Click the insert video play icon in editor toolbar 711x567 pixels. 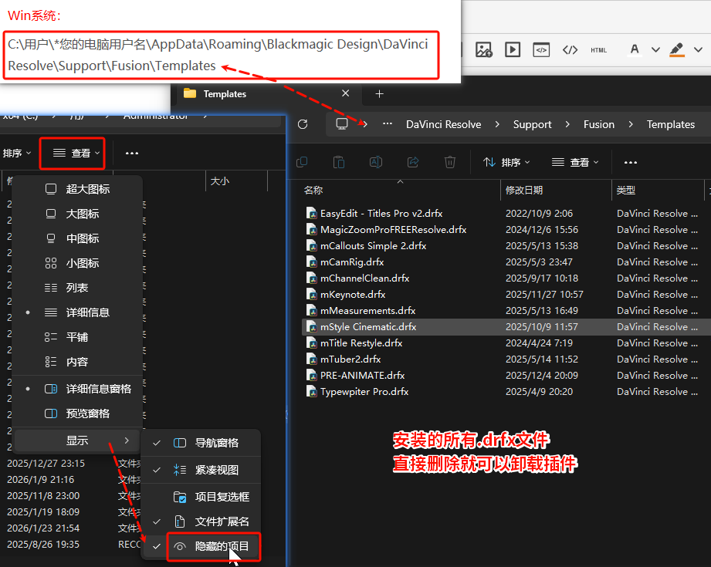pyautogui.click(x=513, y=49)
